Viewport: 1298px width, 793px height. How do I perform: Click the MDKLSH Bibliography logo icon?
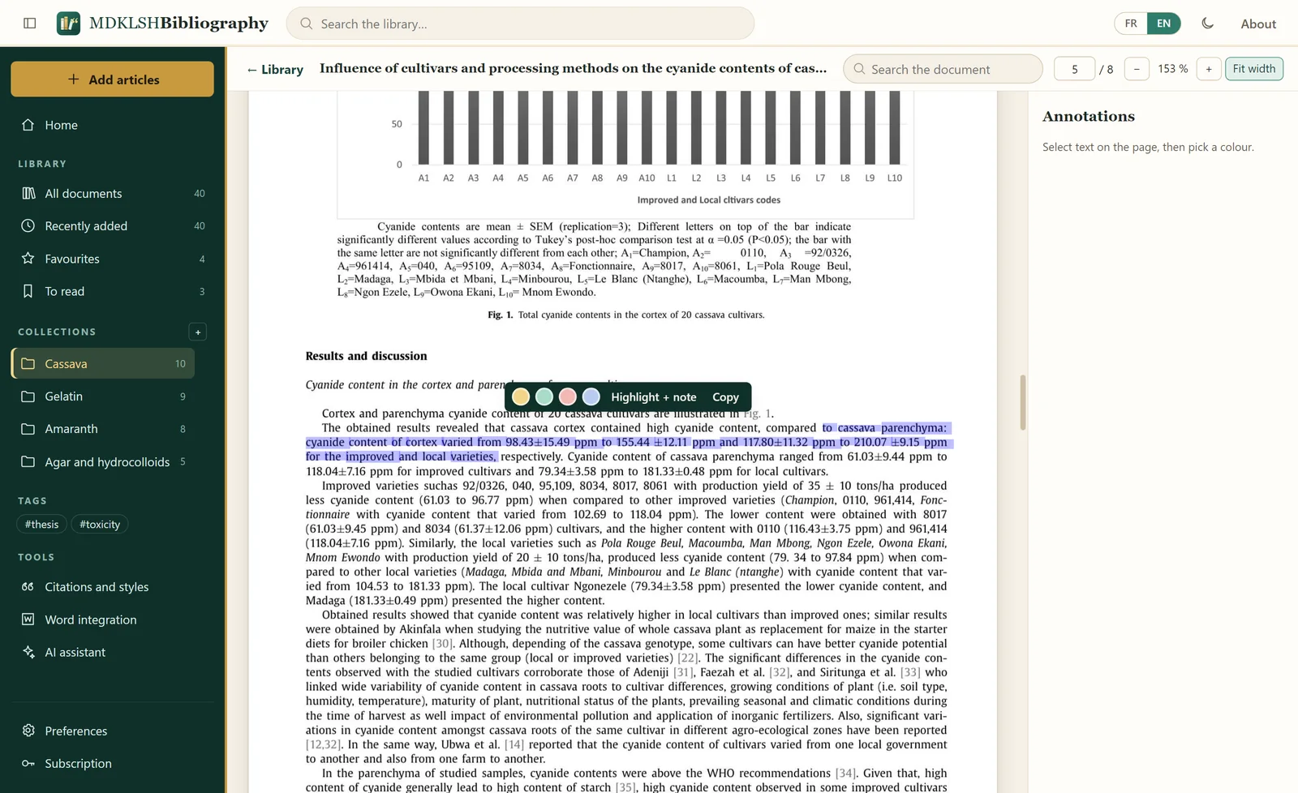pos(68,24)
